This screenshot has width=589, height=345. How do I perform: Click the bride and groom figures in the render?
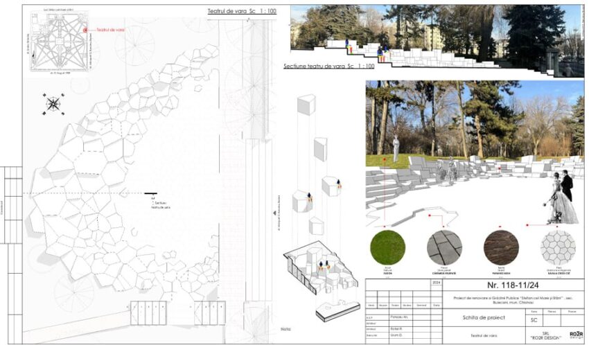pos(561,199)
